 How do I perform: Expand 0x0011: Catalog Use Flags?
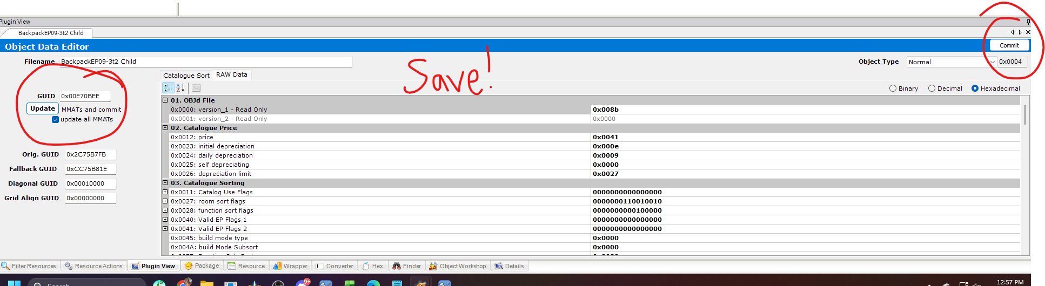165,192
